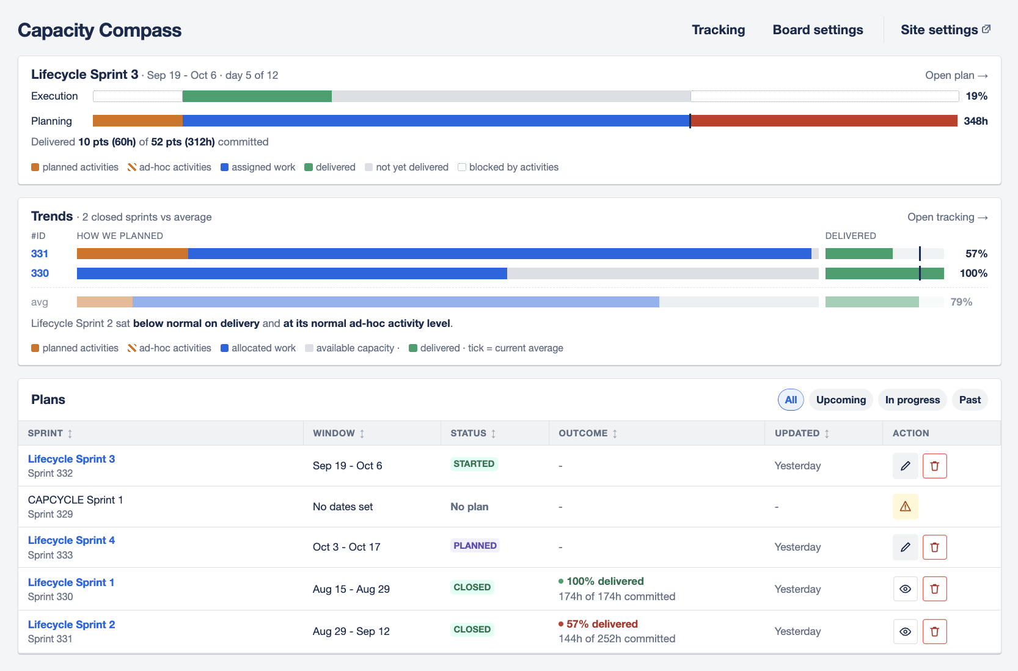Delete the Lifecycle Sprint 1 plan
Screen dimensions: 1018x671
(934, 589)
